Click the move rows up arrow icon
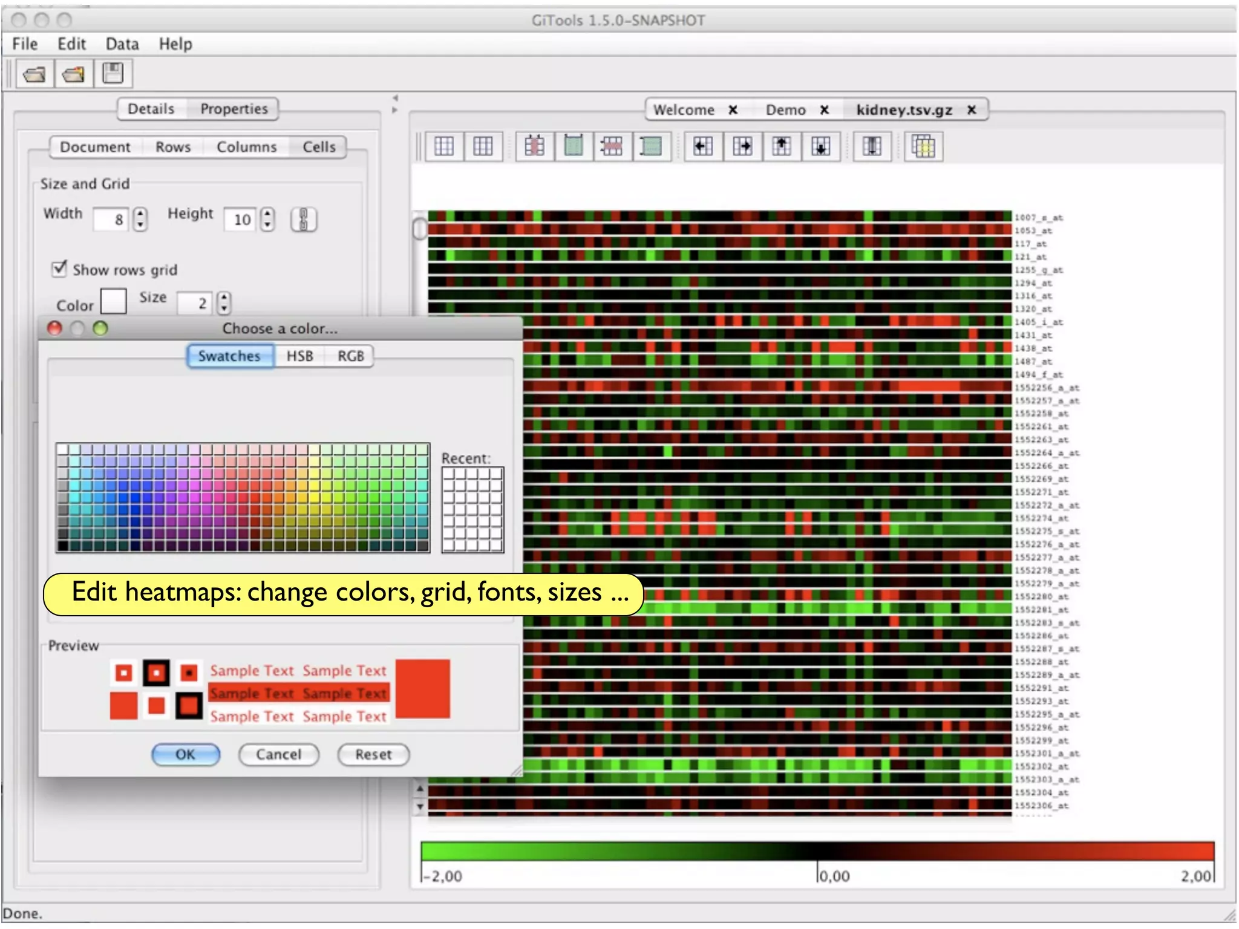 782,146
